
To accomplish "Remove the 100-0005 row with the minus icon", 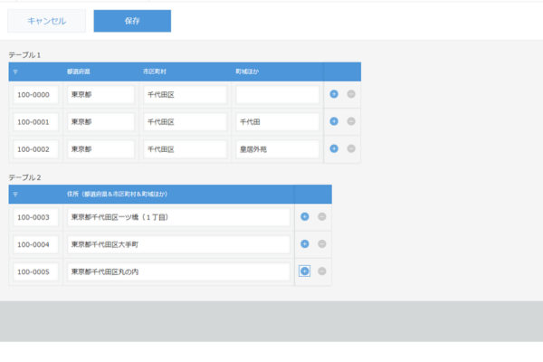I will (321, 271).
